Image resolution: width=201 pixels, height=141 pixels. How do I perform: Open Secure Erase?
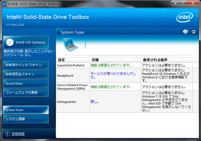click(x=26, y=84)
